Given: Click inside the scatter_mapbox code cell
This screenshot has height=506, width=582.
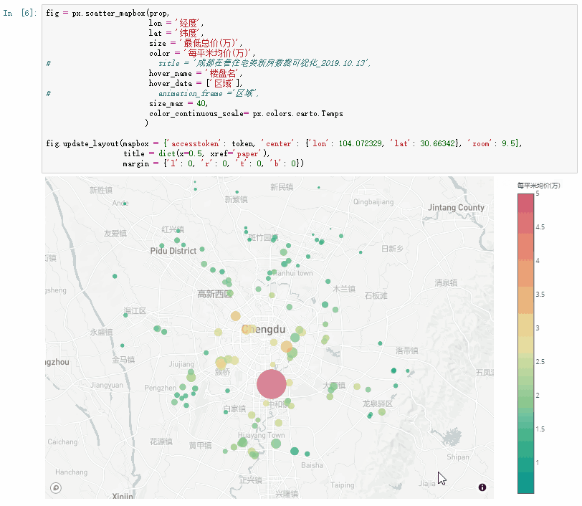Looking at the screenshot, I should [x=309, y=89].
